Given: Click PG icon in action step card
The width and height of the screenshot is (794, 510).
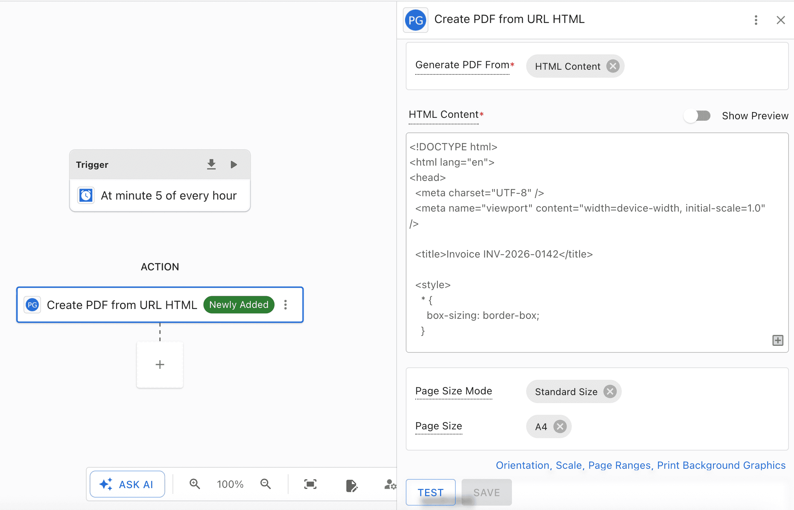Looking at the screenshot, I should click(x=32, y=305).
